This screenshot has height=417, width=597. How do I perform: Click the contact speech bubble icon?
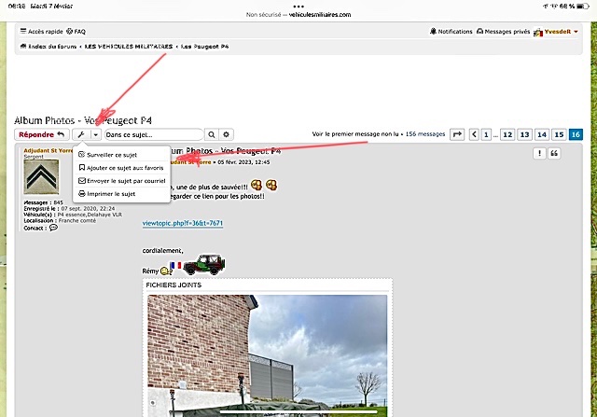click(53, 228)
